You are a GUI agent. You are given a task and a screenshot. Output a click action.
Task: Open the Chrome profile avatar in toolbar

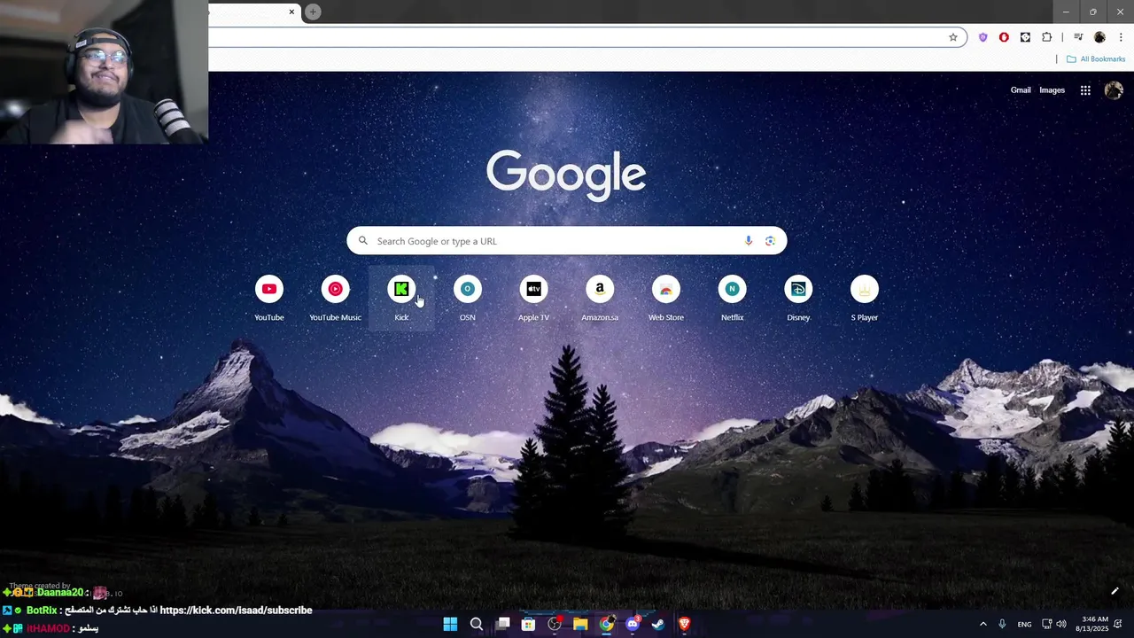tap(1099, 37)
